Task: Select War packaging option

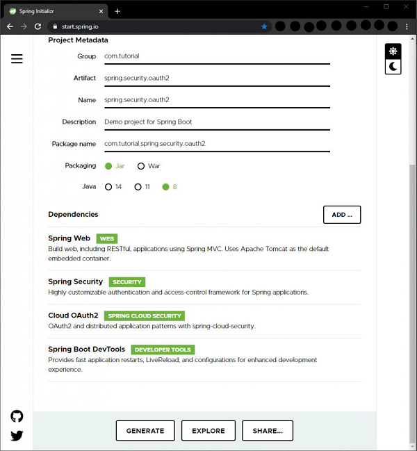Action: (x=149, y=166)
